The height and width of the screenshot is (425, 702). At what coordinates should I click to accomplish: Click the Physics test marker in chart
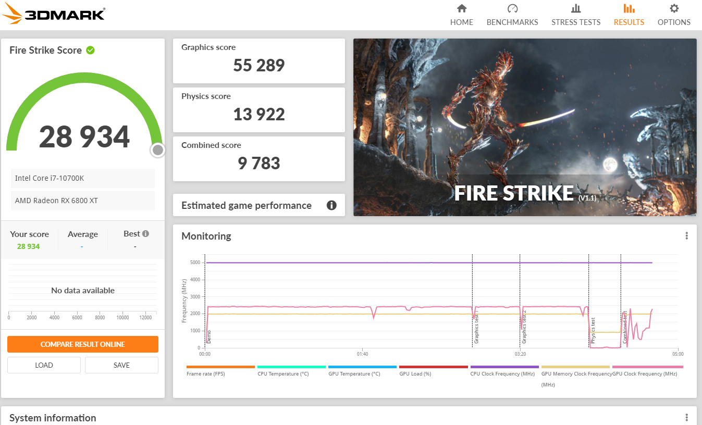[x=593, y=331]
